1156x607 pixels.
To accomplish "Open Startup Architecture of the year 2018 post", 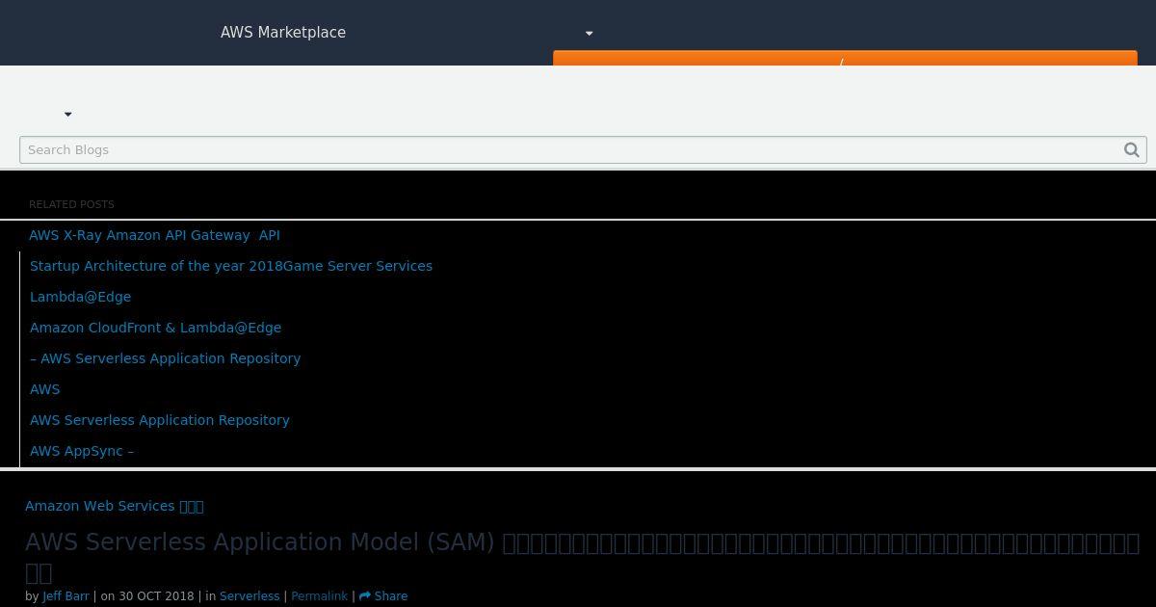I will (x=231, y=266).
